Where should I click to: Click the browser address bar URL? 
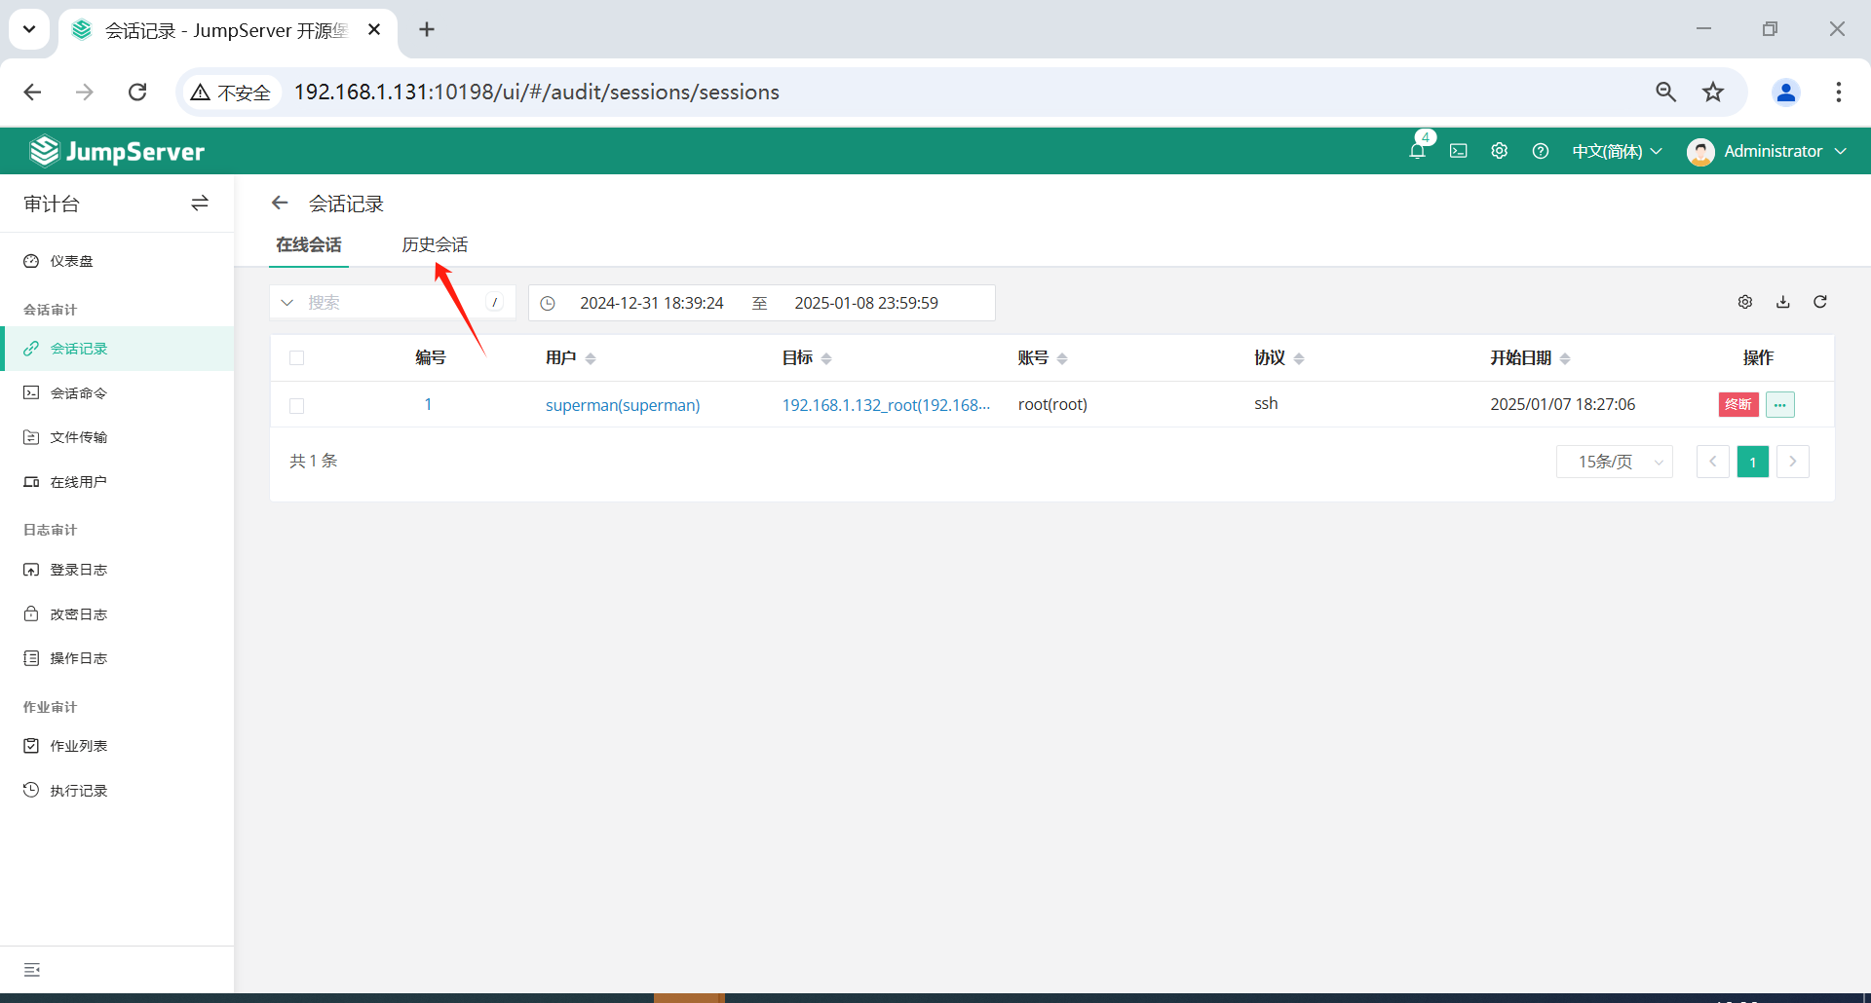(x=537, y=92)
